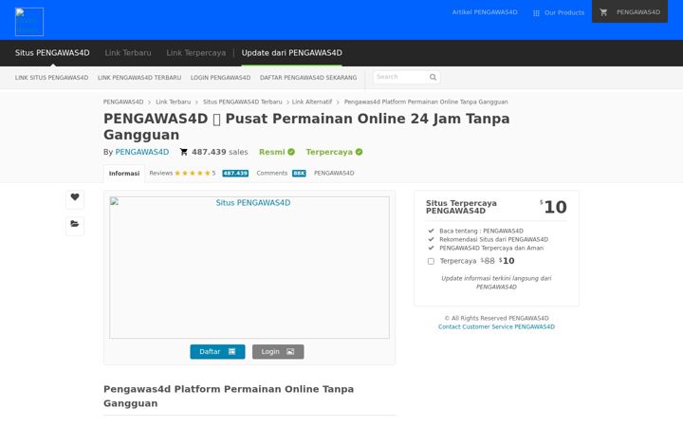683x427 pixels.
Task: Open the Our Products grid icon
Action: pyautogui.click(x=536, y=13)
